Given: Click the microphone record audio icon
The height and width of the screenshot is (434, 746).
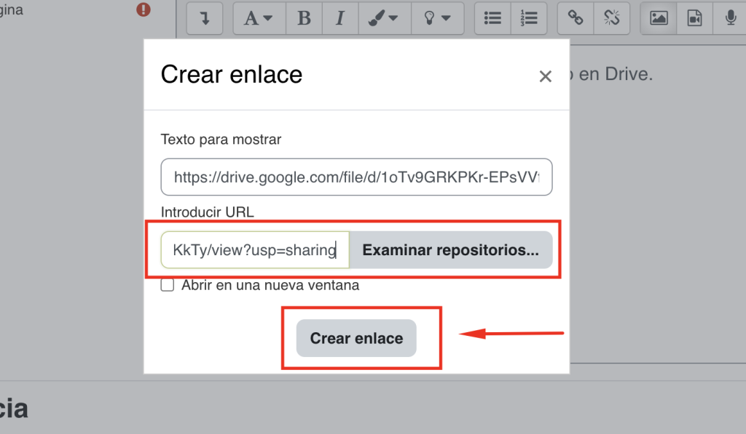Looking at the screenshot, I should click(730, 18).
